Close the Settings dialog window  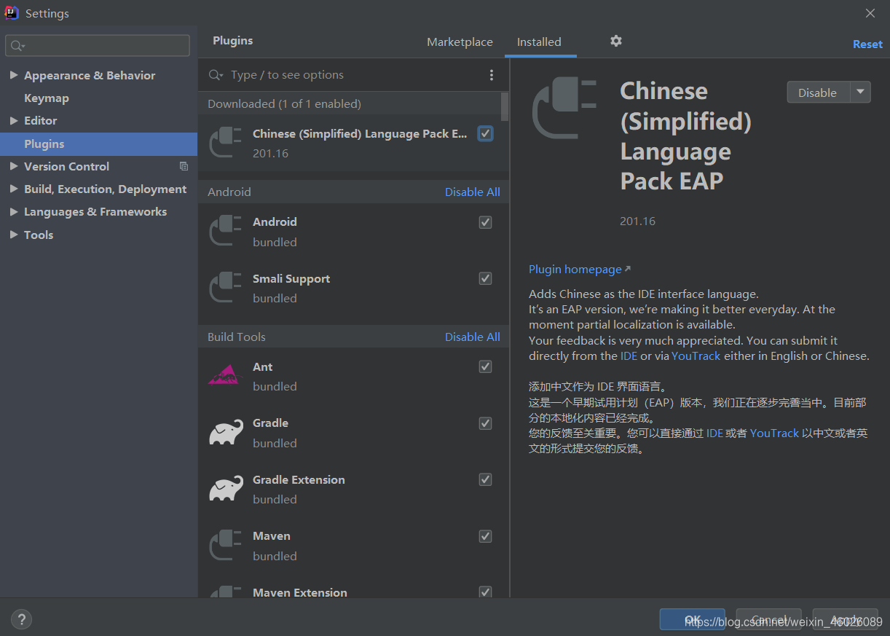(870, 13)
